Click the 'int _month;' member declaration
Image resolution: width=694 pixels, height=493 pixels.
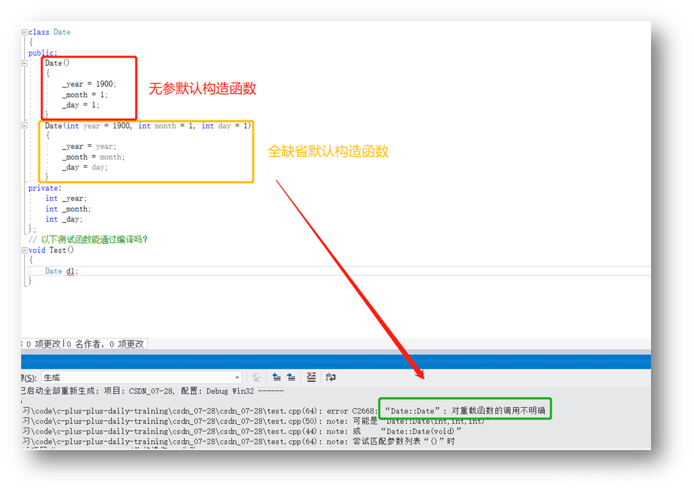(68, 209)
